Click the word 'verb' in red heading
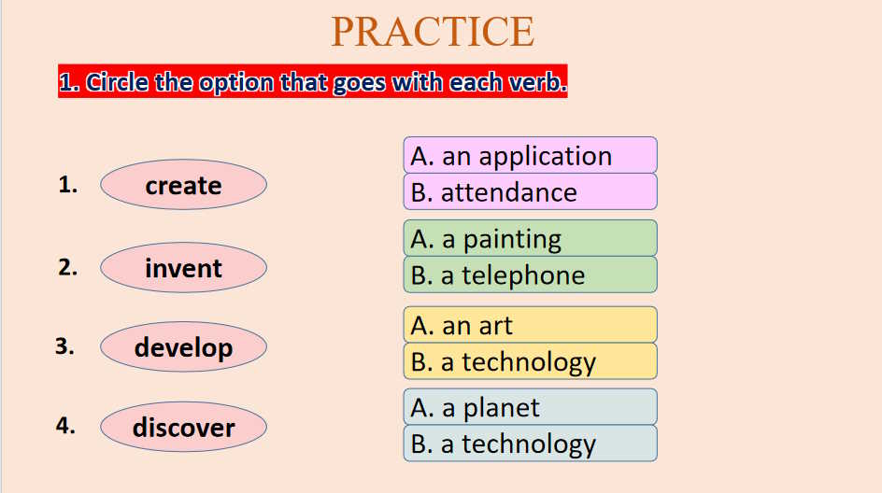The height and width of the screenshot is (493, 882). (536, 83)
